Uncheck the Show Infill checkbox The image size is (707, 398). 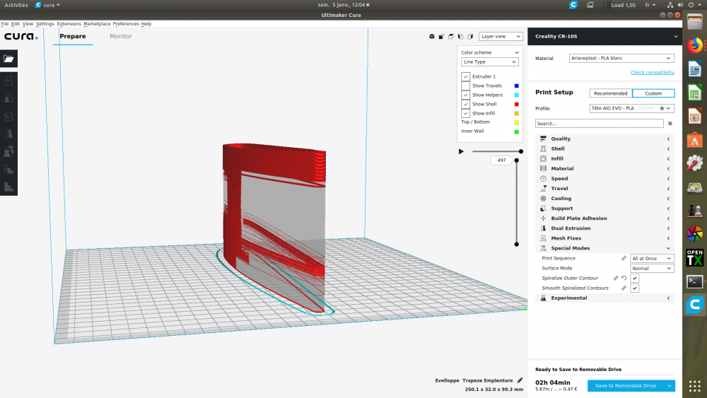coord(466,113)
